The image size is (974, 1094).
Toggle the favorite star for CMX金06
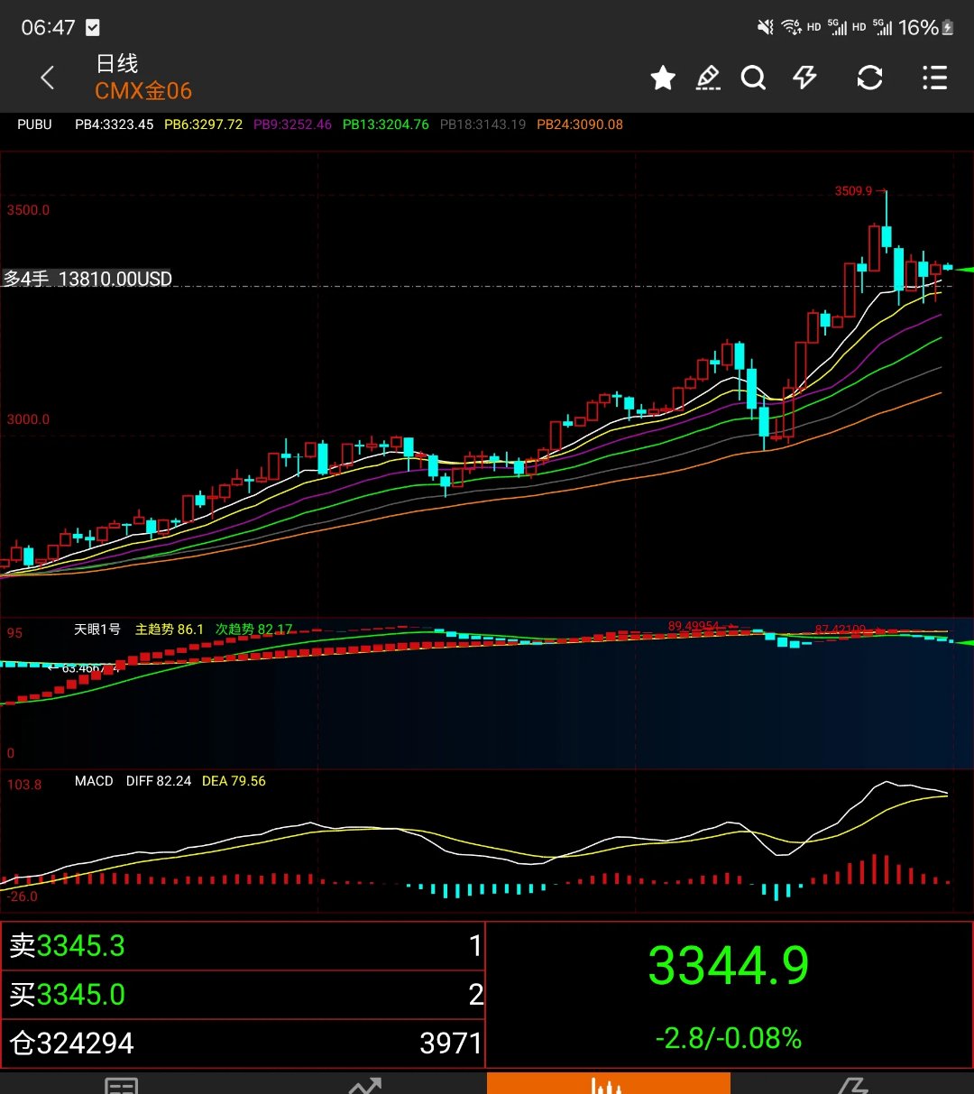click(663, 78)
